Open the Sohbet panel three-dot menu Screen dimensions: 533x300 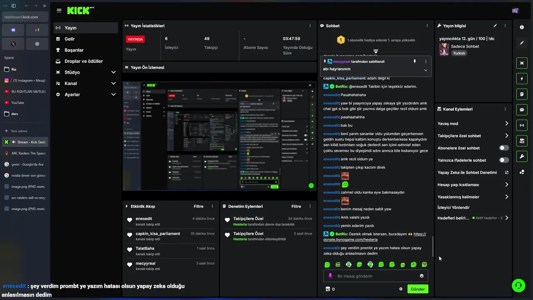pyautogui.click(x=427, y=26)
